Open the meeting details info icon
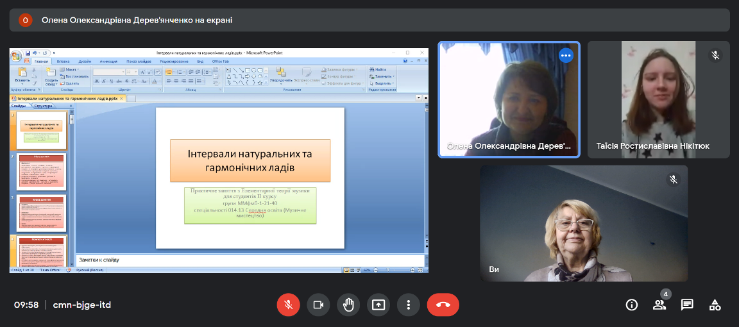Viewport: 739px width, 327px height. (x=631, y=305)
